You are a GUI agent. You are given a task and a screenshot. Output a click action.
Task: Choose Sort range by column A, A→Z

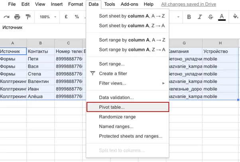tap(128, 40)
